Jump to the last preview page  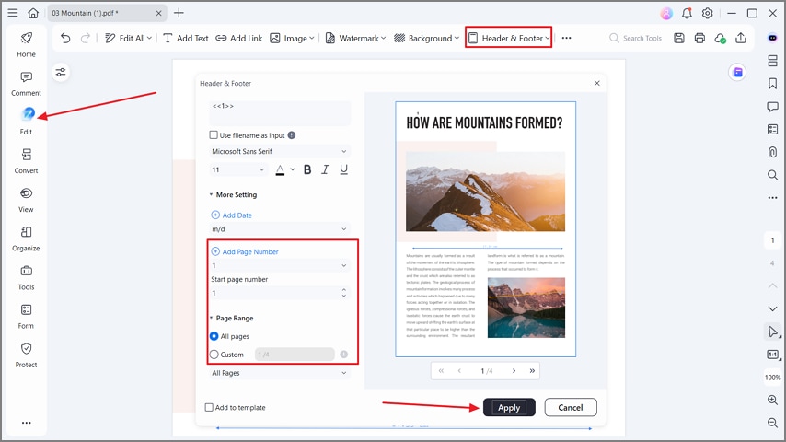(x=532, y=371)
